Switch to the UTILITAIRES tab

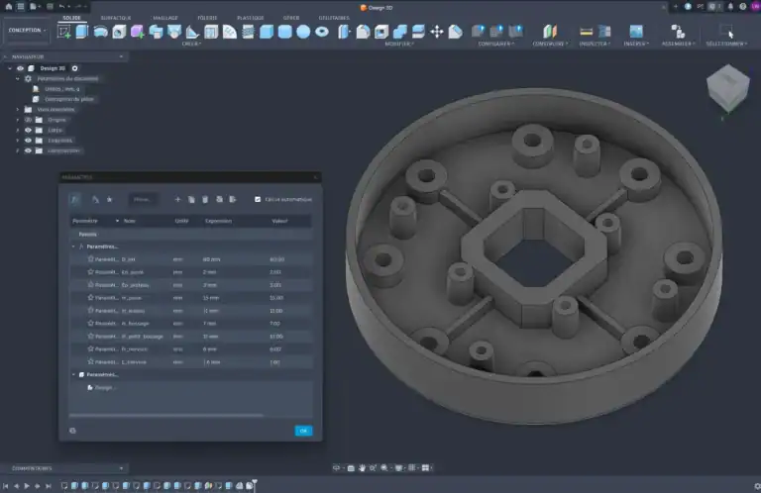point(334,18)
